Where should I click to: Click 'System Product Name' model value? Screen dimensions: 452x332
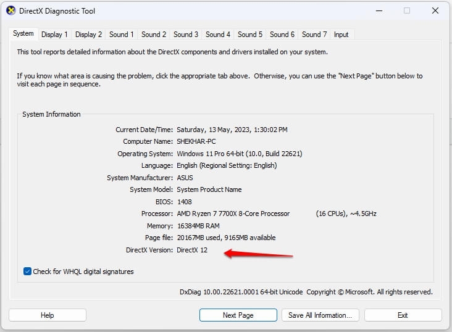tap(209, 189)
